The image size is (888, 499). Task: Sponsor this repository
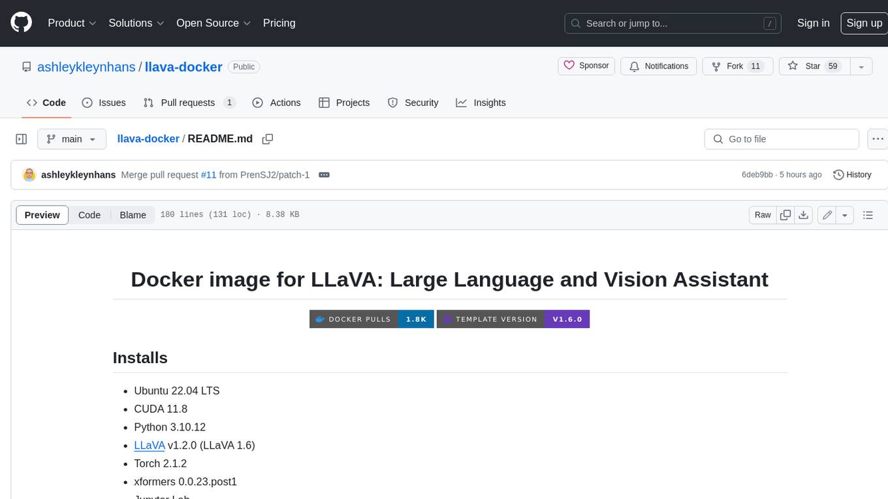(x=586, y=66)
